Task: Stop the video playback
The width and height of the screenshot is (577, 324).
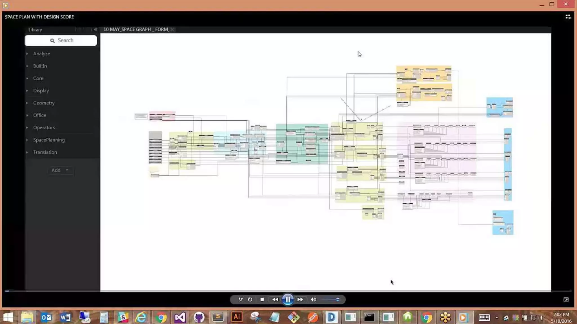Action: pos(262,300)
